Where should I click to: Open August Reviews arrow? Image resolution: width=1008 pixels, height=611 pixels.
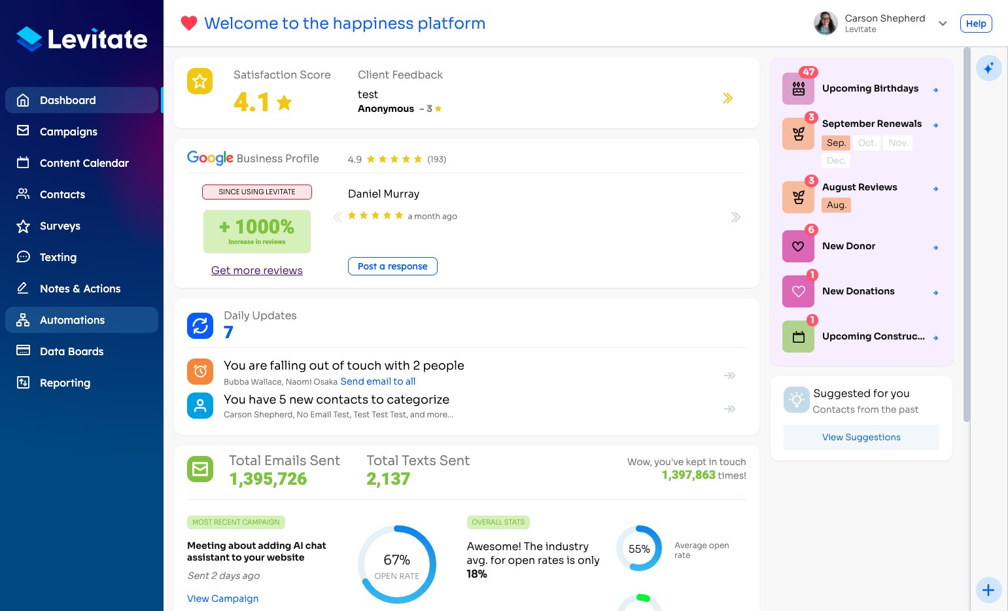click(x=935, y=188)
